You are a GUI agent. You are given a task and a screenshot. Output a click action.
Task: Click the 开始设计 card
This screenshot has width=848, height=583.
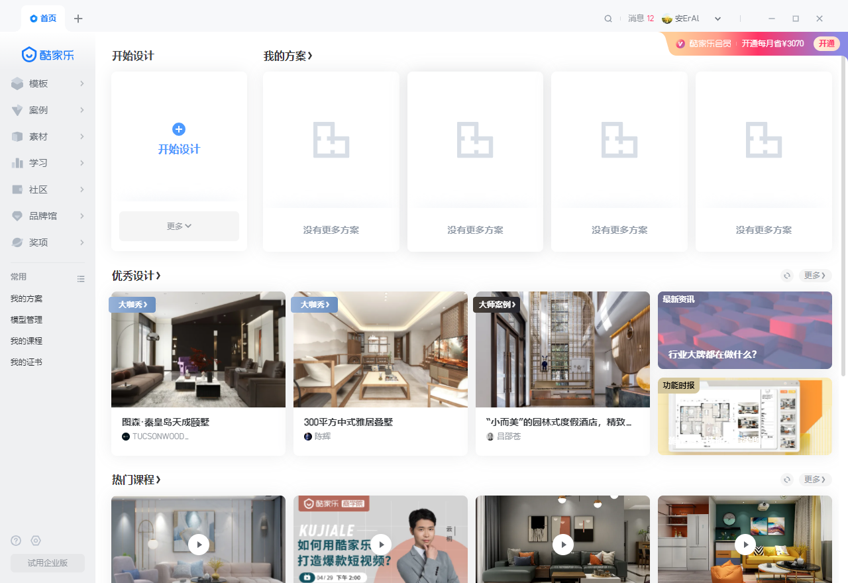[179, 139]
